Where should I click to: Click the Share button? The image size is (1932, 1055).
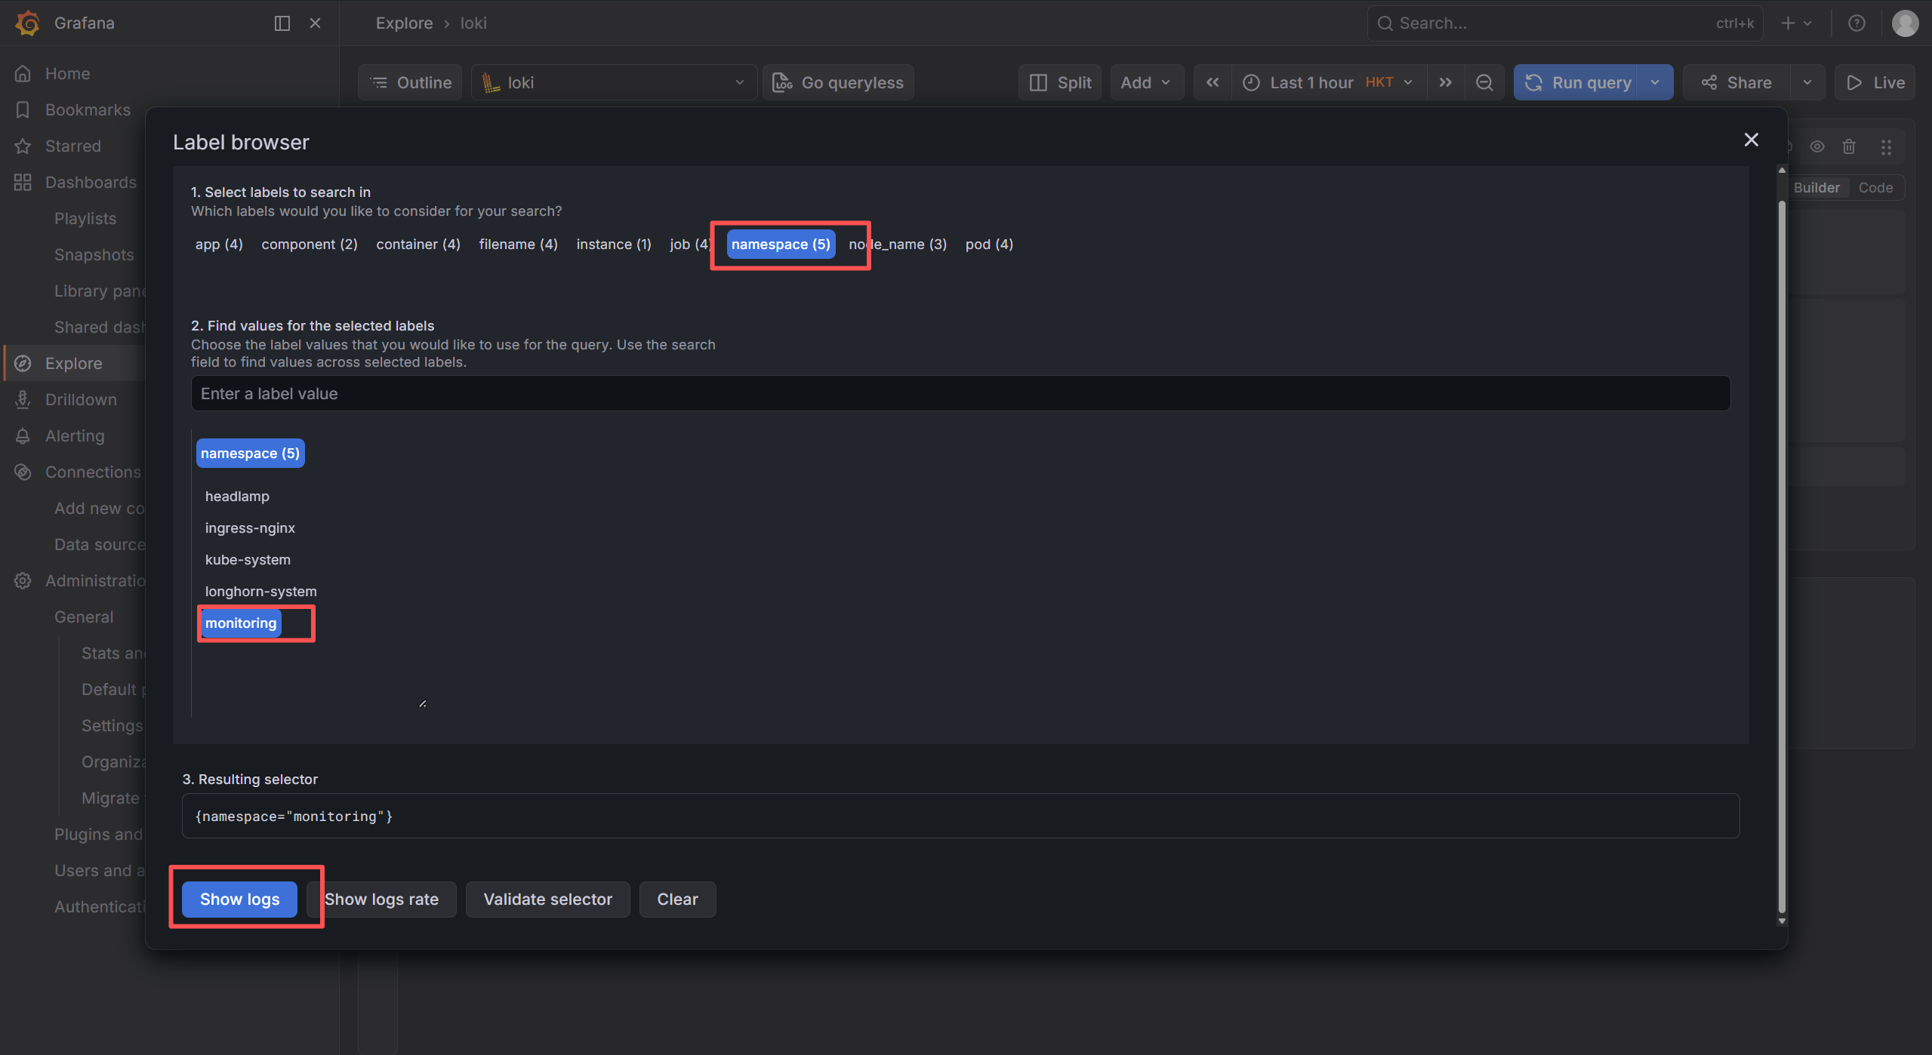1736,82
